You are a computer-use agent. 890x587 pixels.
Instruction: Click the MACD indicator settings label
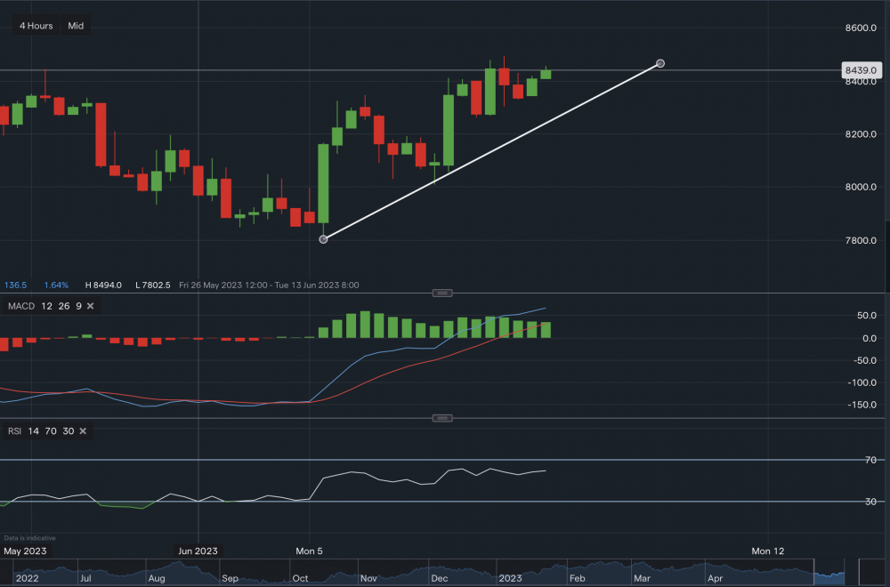click(x=21, y=306)
